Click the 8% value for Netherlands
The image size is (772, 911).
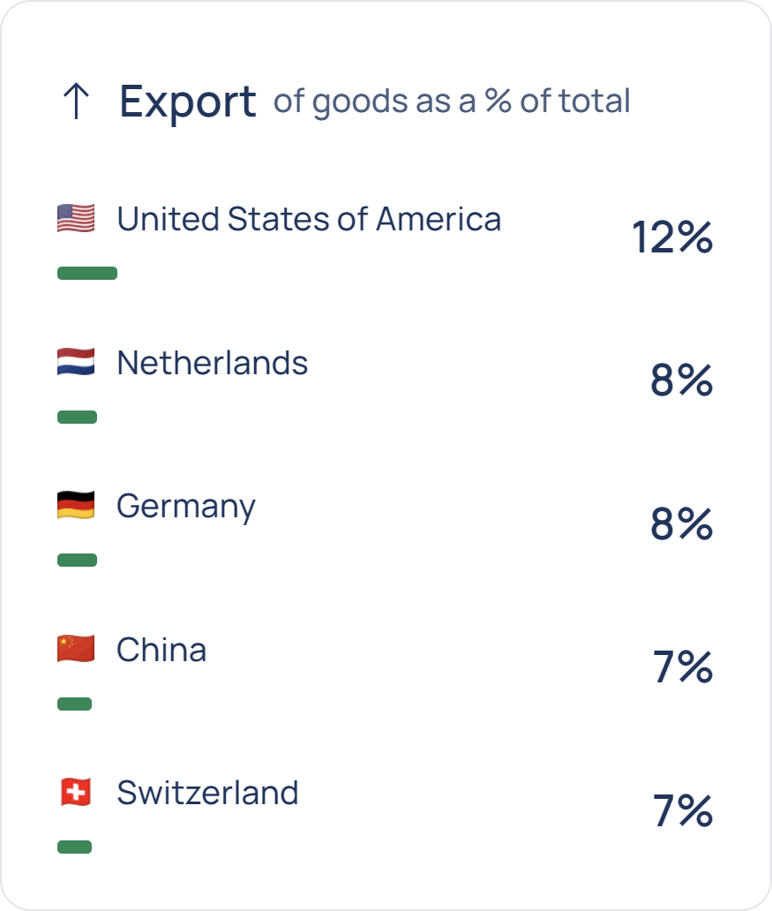tap(682, 380)
